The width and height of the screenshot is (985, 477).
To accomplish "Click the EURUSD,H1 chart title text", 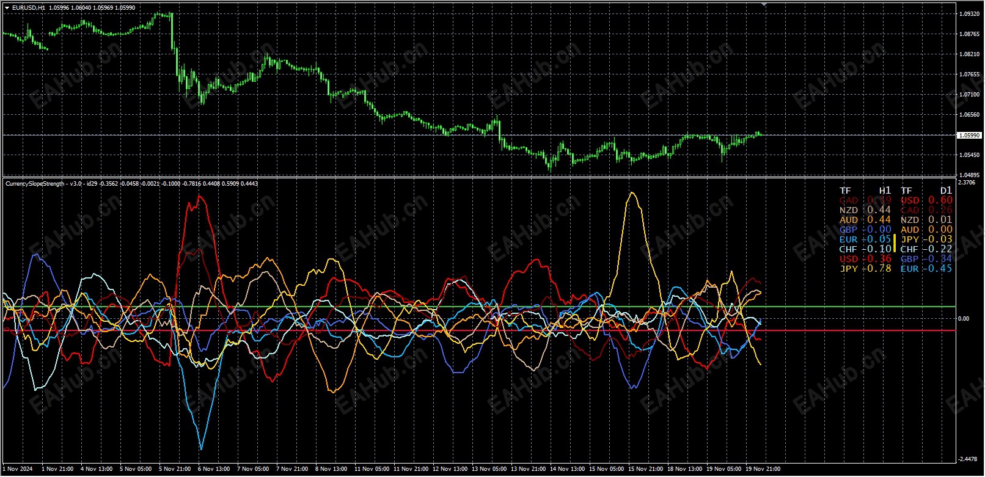I will click(28, 8).
